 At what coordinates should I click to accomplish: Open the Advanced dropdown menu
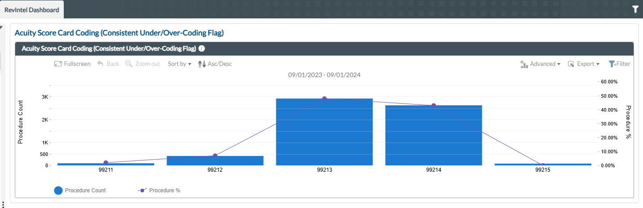click(540, 64)
